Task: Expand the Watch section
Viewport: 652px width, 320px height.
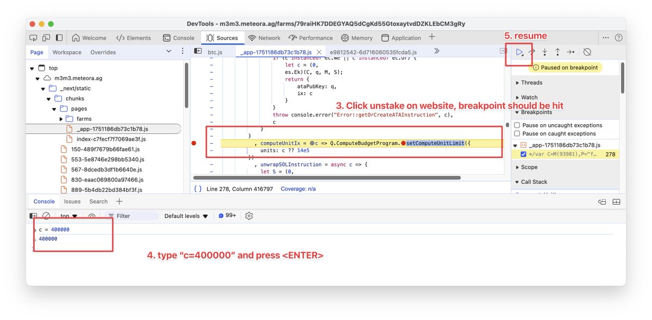Action: (x=528, y=98)
